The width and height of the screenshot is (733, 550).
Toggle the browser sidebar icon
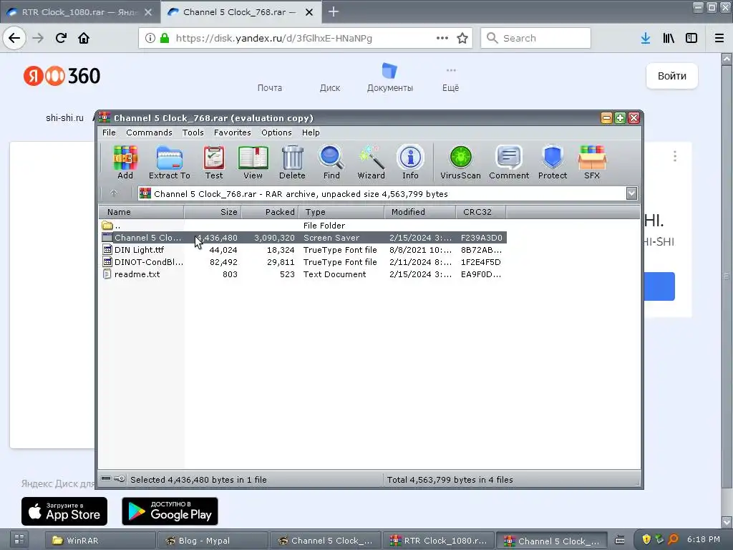click(691, 38)
